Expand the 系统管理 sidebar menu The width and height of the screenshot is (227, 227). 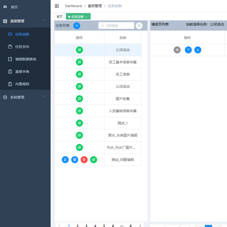(x=44, y=96)
